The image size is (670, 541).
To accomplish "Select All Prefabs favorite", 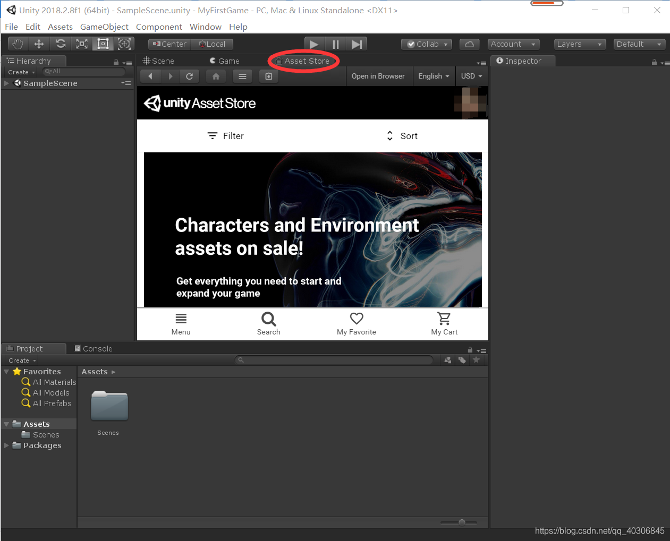I will click(47, 403).
